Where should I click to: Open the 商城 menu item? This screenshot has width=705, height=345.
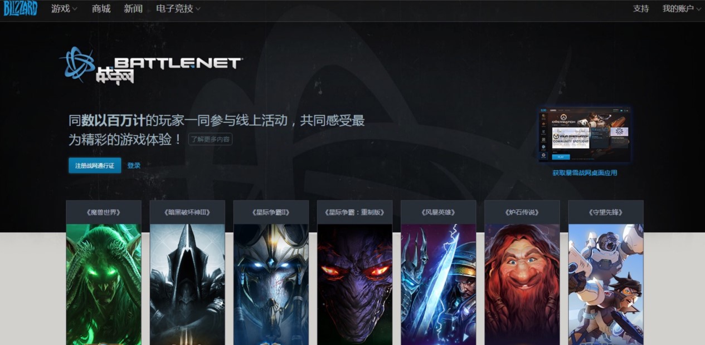click(101, 9)
